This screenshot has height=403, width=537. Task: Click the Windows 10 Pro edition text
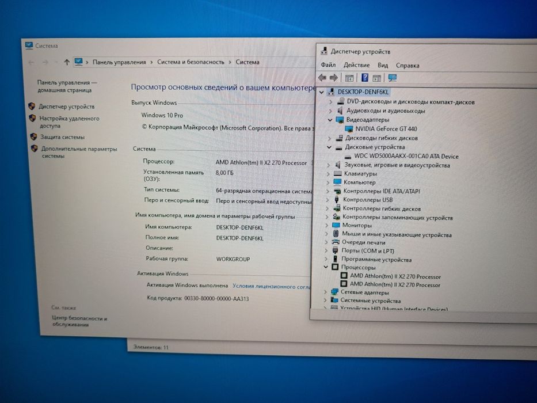[x=162, y=115]
